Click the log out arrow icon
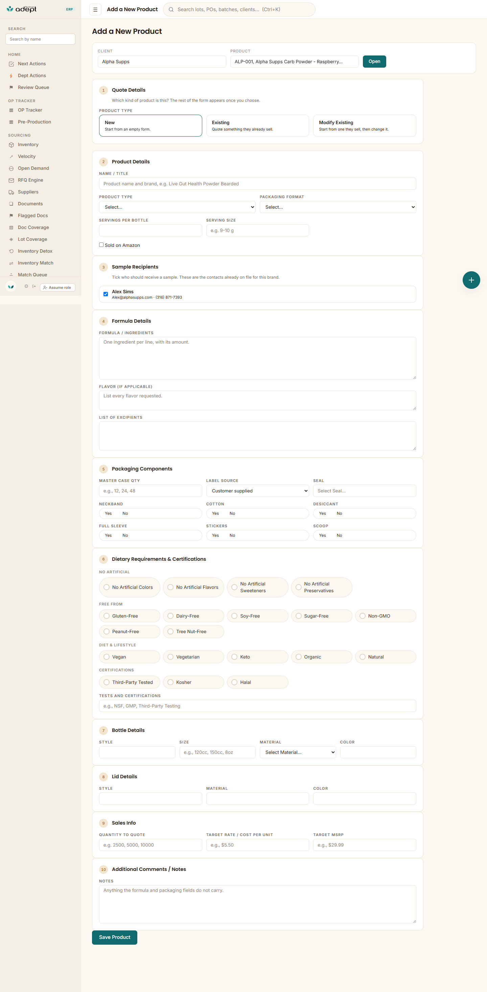The image size is (487, 992). pos(34,286)
